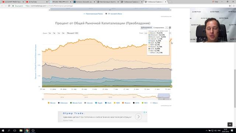Toggle Monero series in chart legend

click(126, 103)
